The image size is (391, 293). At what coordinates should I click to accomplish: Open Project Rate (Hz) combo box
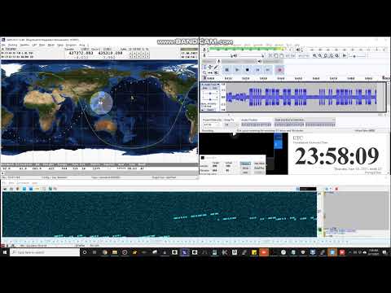tap(212, 125)
